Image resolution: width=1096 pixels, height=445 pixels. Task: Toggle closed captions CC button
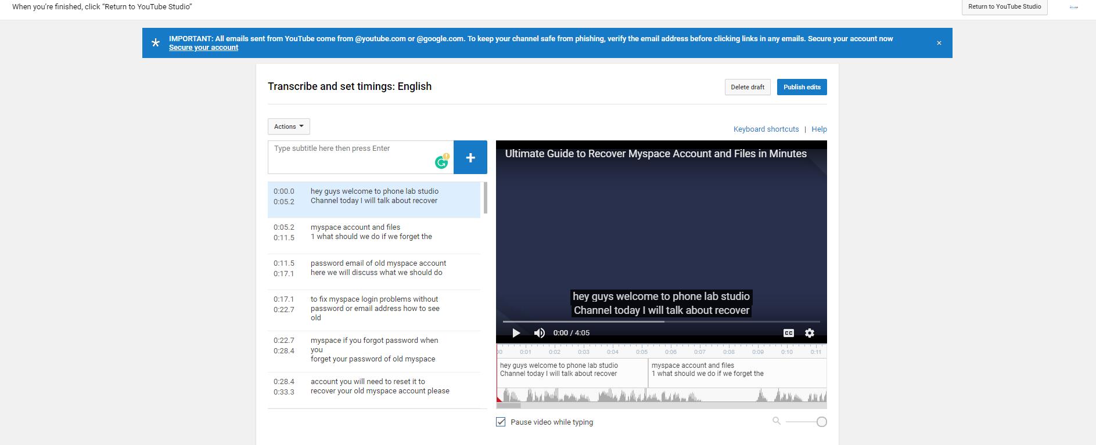click(x=788, y=333)
